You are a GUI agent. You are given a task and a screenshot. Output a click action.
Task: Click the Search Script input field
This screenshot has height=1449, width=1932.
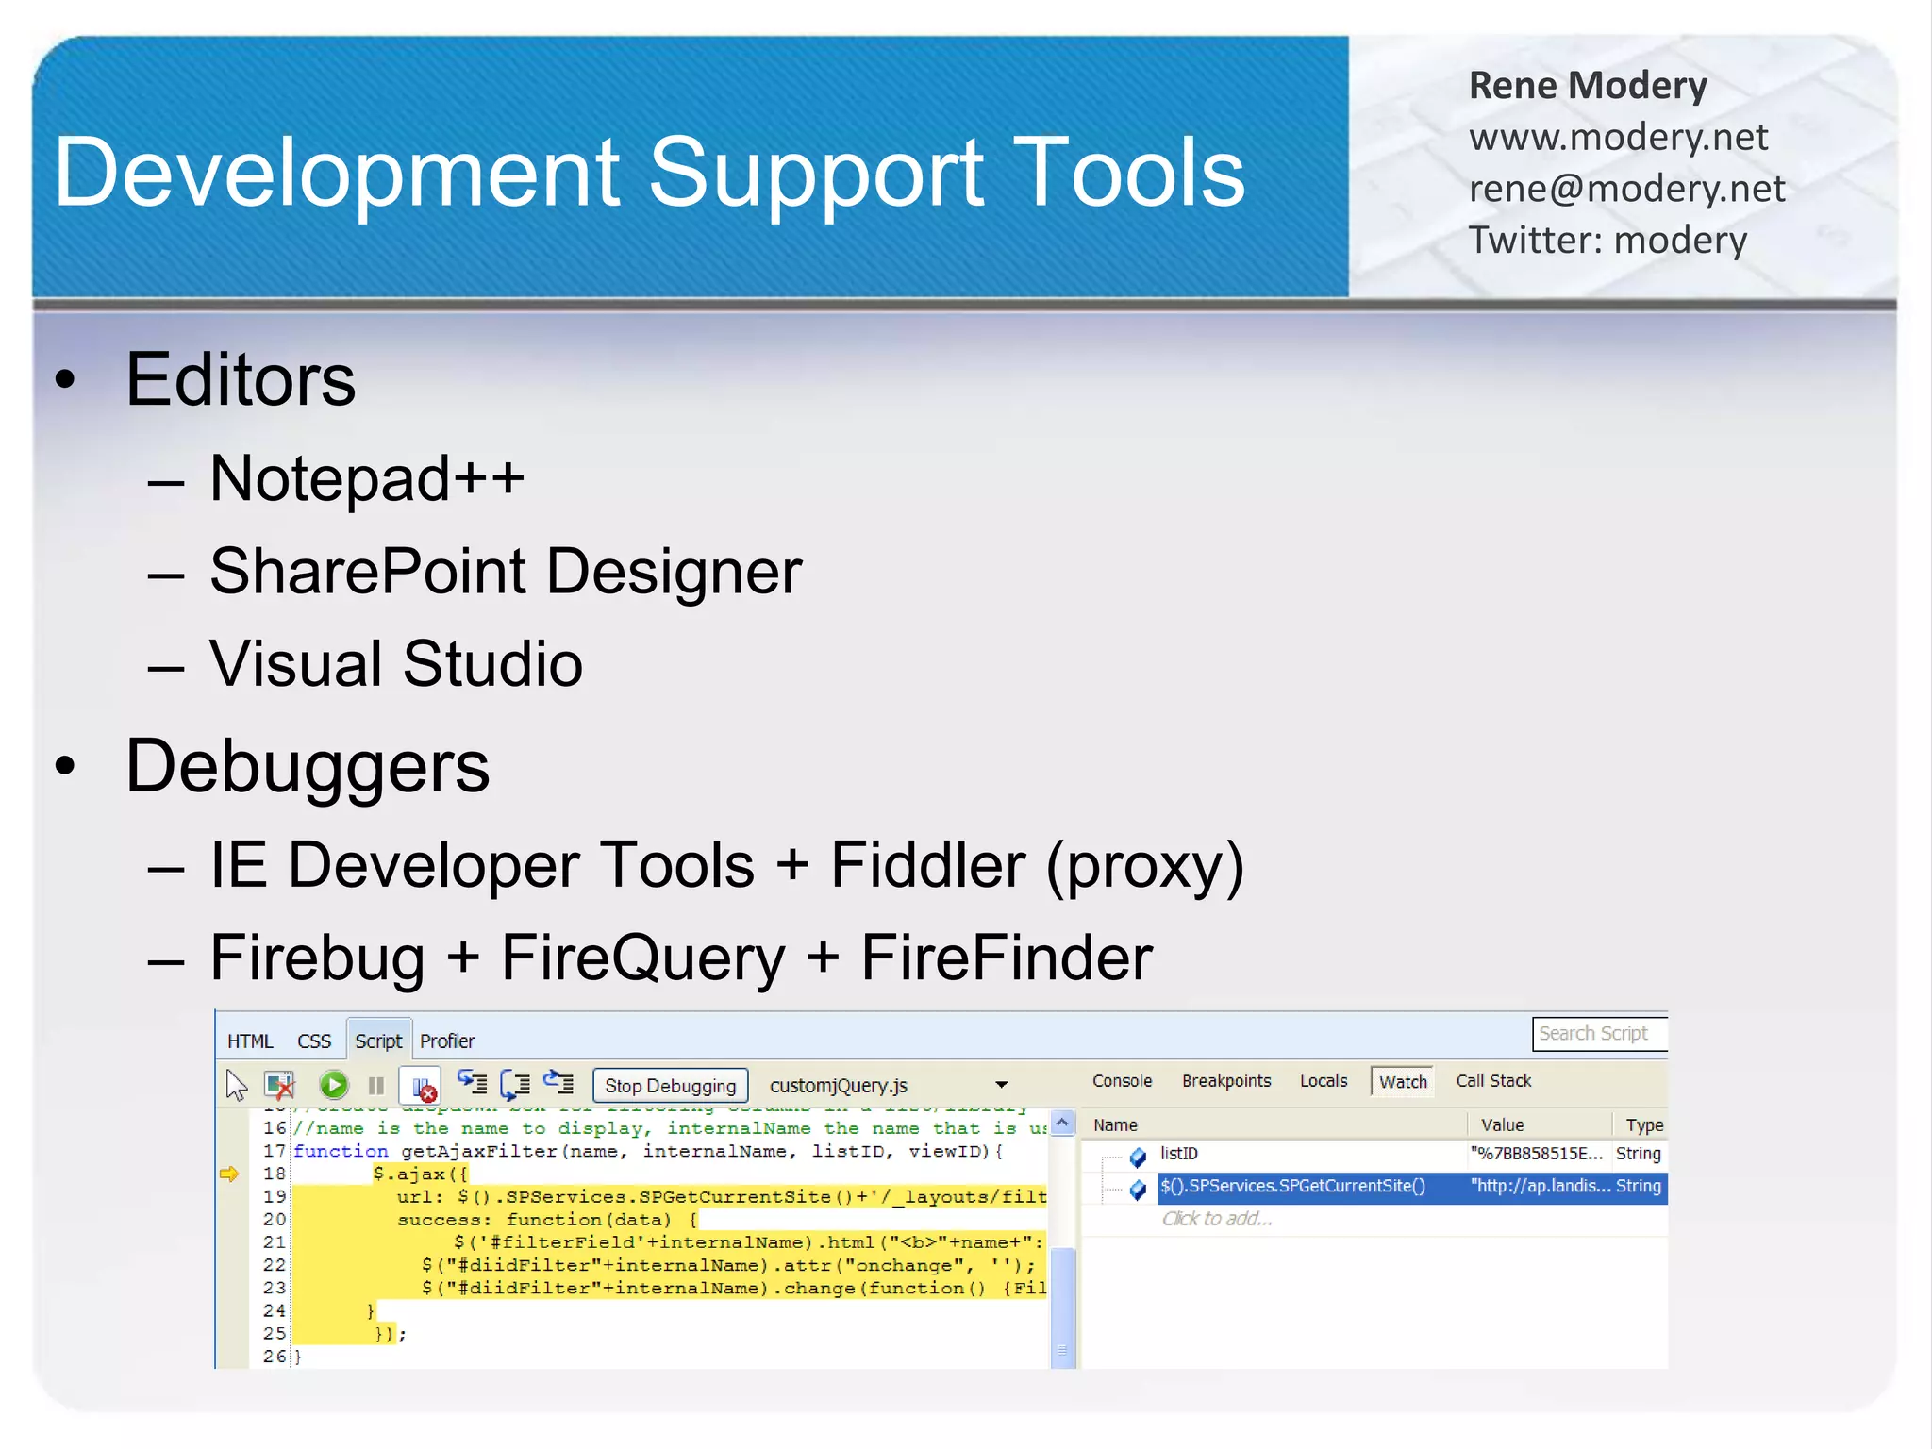pos(1600,1034)
